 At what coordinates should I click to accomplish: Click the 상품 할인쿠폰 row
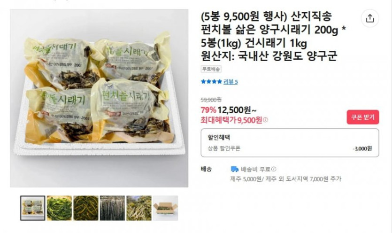point(290,148)
